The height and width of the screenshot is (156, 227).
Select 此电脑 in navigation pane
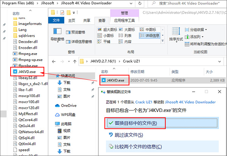63,124
